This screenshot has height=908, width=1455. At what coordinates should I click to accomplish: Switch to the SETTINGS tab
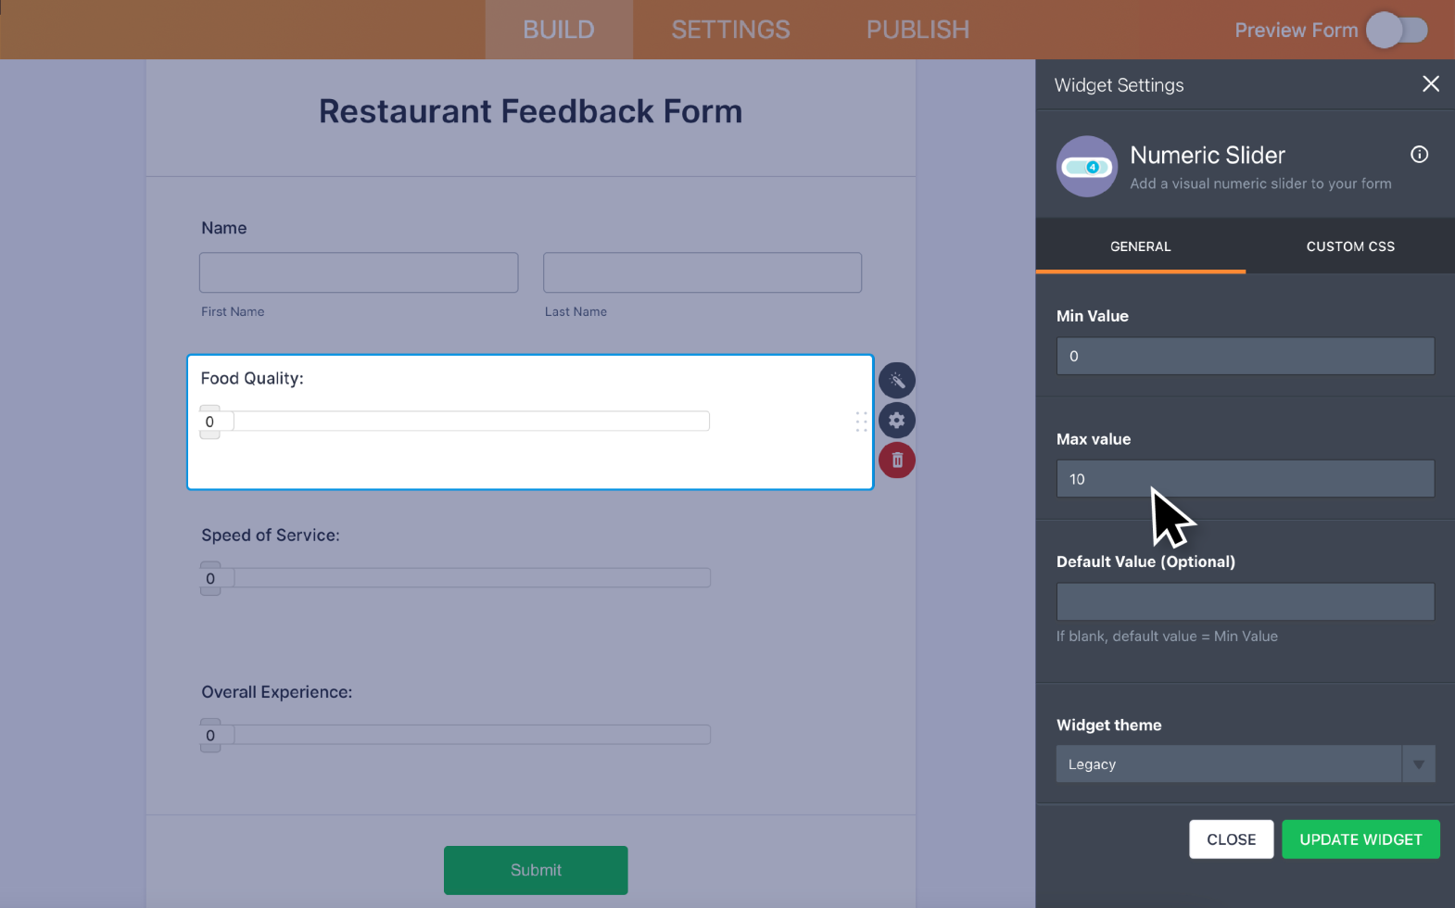click(730, 30)
